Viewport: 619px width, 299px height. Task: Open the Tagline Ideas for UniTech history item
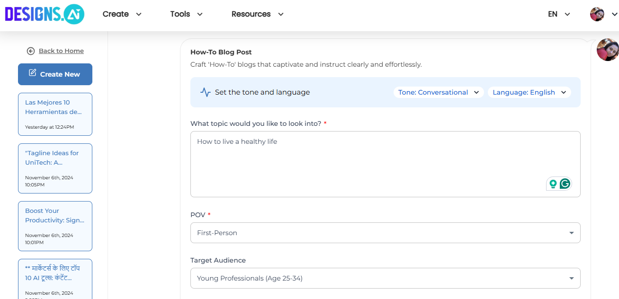(x=55, y=168)
